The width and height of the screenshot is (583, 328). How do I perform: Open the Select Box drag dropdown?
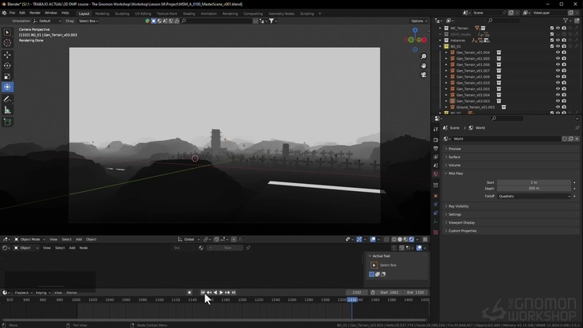(x=88, y=21)
